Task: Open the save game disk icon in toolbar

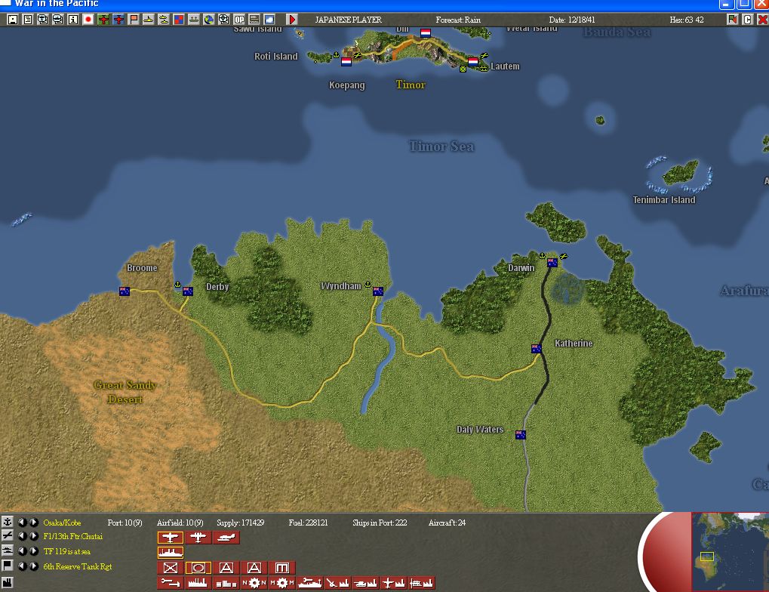Action: pyautogui.click(x=13, y=20)
